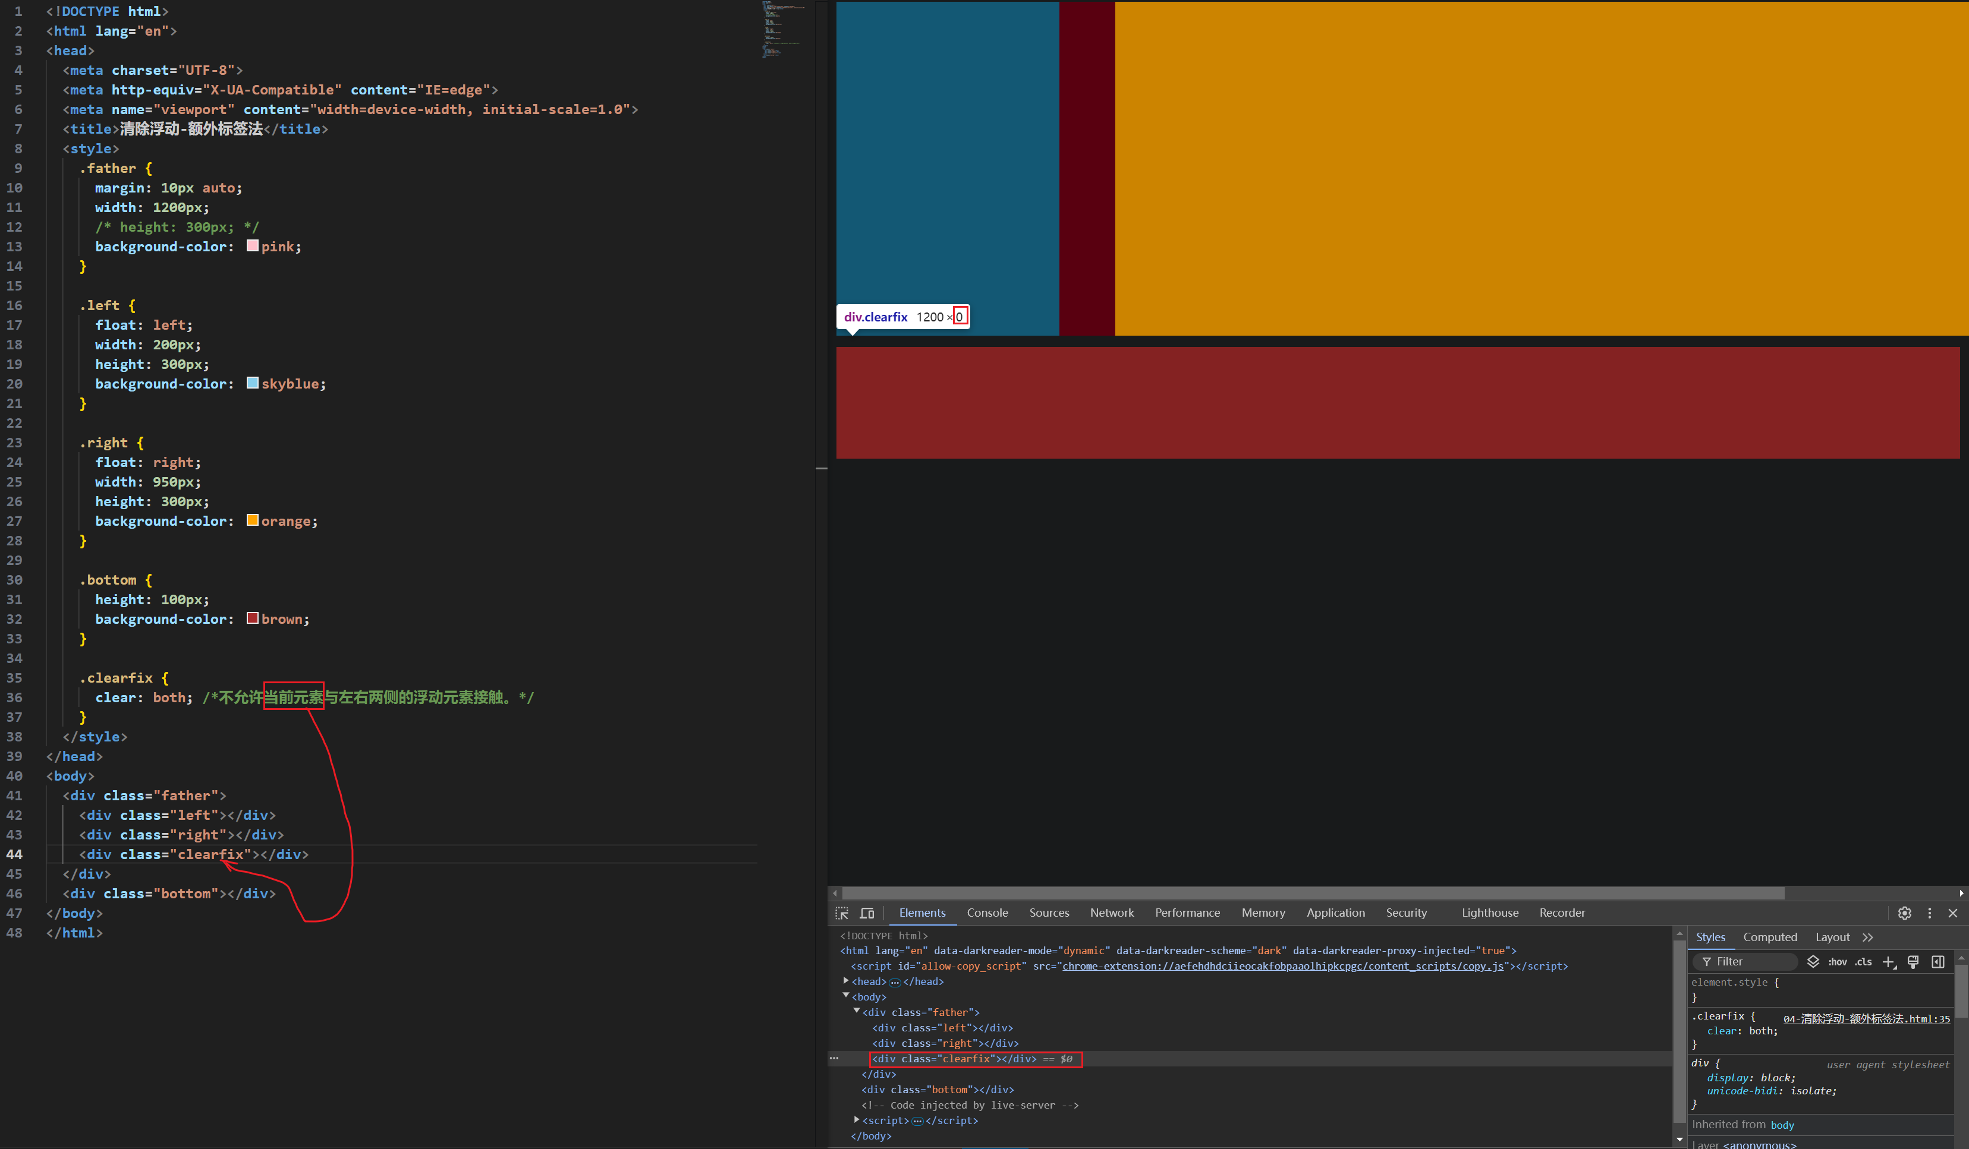Viewport: 1969px width, 1149px height.
Task: Toggle the :hov element state panel
Action: point(1838,962)
